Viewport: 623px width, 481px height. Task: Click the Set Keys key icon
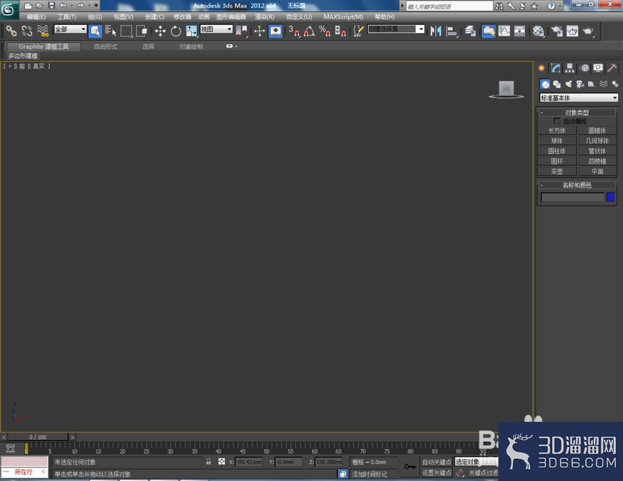[x=410, y=467]
